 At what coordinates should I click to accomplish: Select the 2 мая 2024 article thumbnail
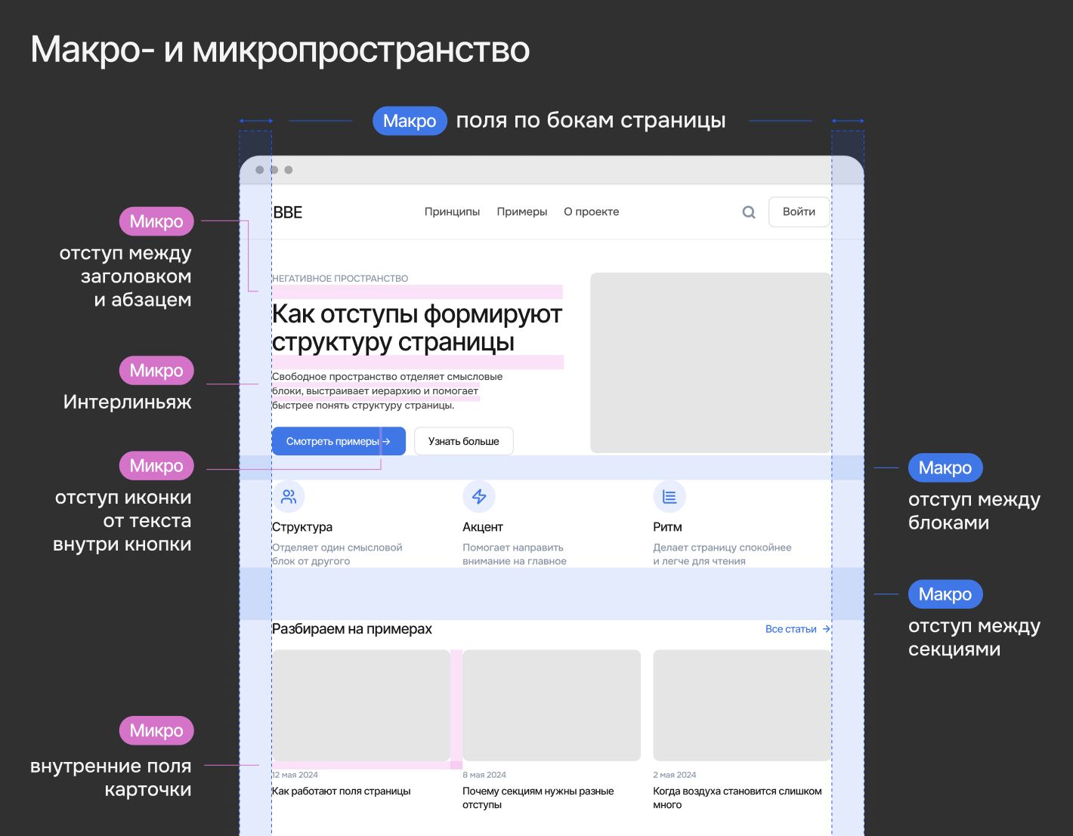[742, 705]
